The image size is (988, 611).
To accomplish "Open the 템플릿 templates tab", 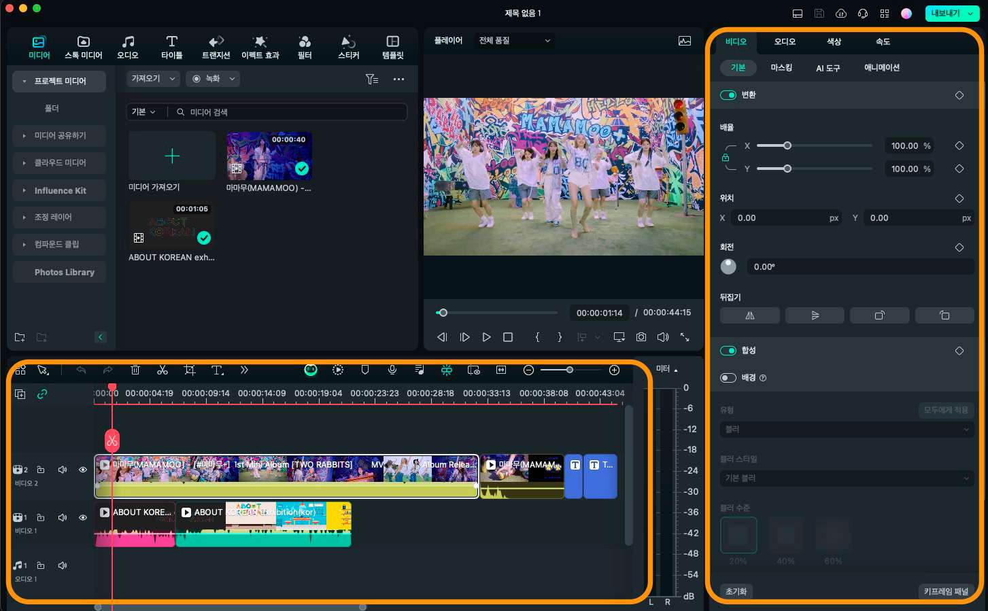I will [x=393, y=47].
